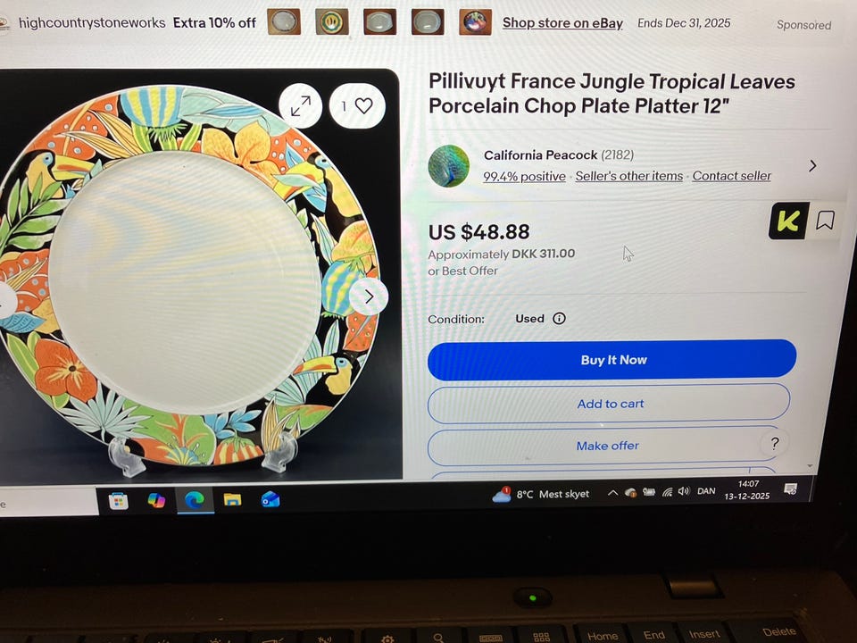Open Microsoft Store taskbar icon

pos(119,500)
